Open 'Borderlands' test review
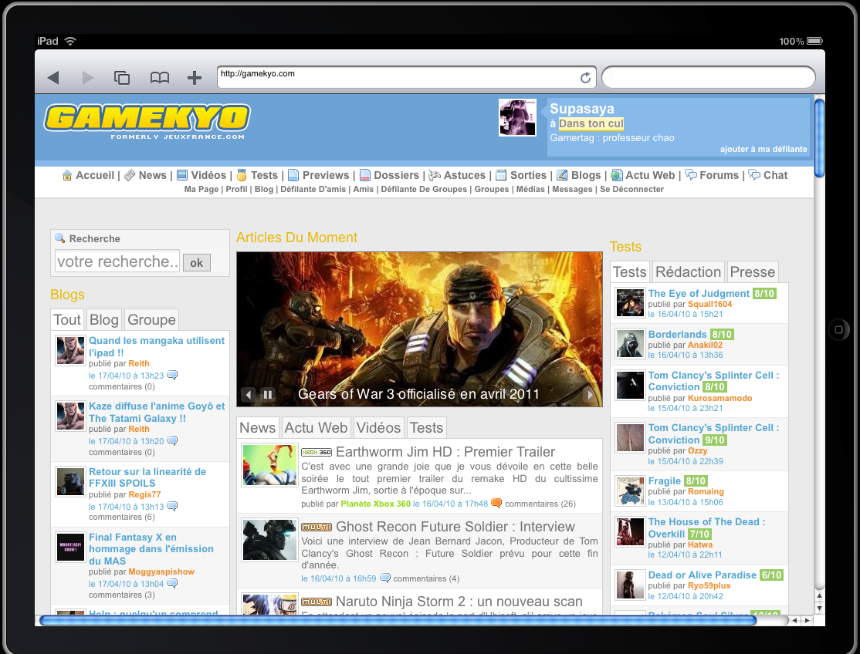This screenshot has height=654, width=860. coord(677,334)
